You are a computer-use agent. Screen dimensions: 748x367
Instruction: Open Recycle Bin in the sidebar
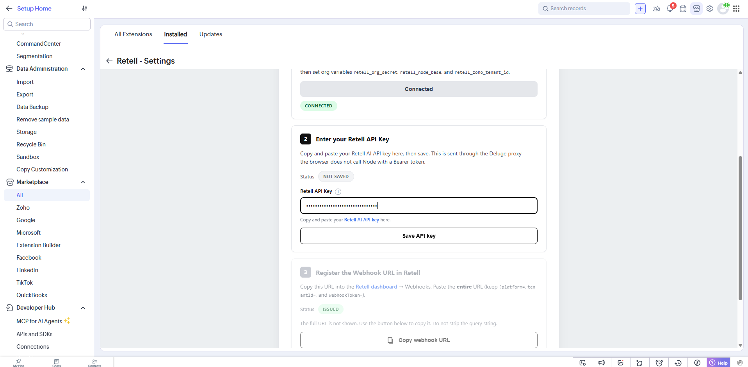[x=31, y=144]
